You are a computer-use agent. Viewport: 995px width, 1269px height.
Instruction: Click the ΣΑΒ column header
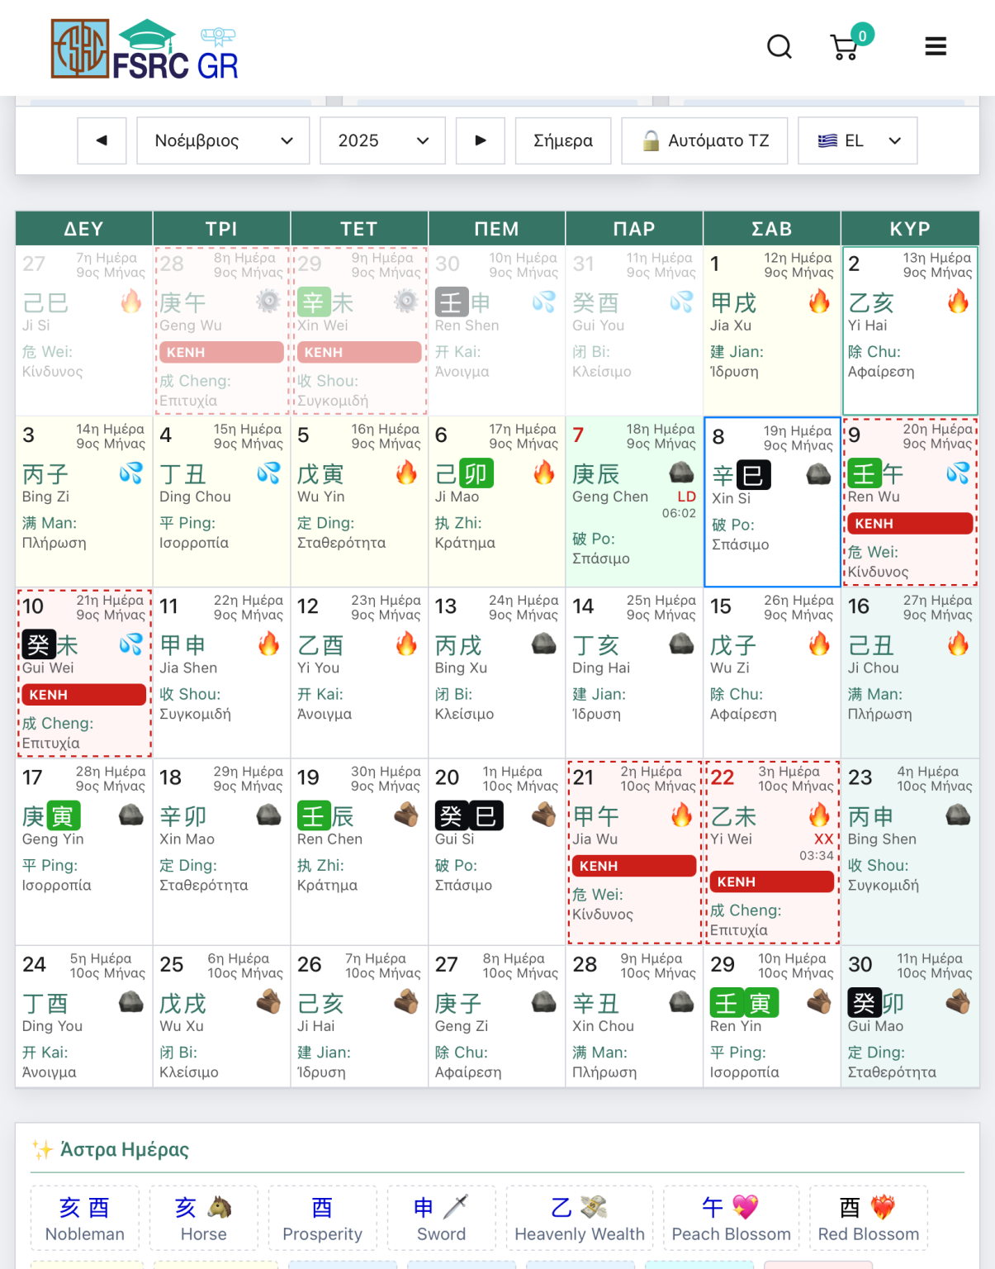pos(771,229)
